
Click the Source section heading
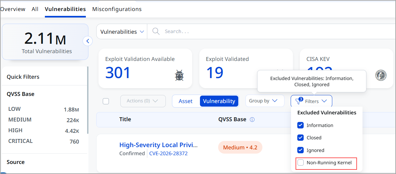click(x=16, y=162)
